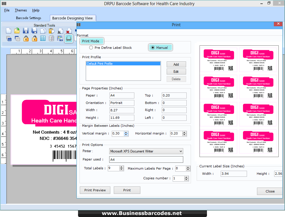The image size is (285, 217).
Task: Click the Print button at dialog bottom
Action: (x=127, y=190)
